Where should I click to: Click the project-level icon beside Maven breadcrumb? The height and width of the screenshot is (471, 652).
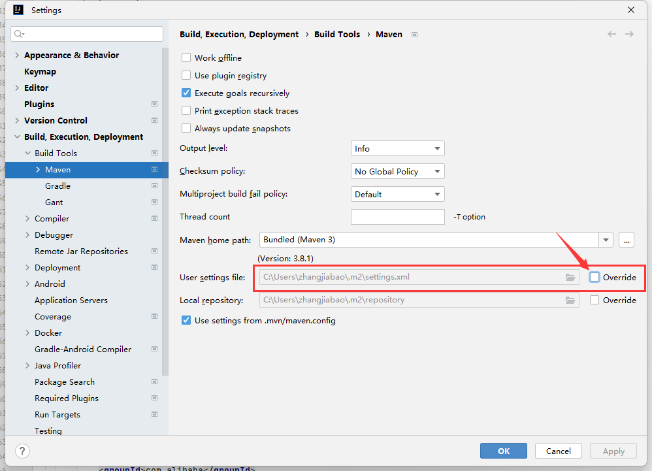pyautogui.click(x=414, y=35)
